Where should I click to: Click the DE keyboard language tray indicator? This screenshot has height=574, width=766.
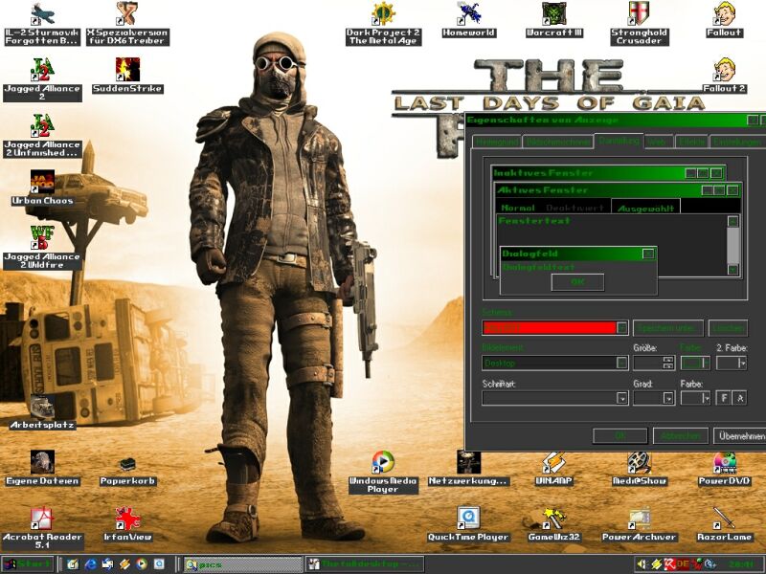tap(683, 564)
